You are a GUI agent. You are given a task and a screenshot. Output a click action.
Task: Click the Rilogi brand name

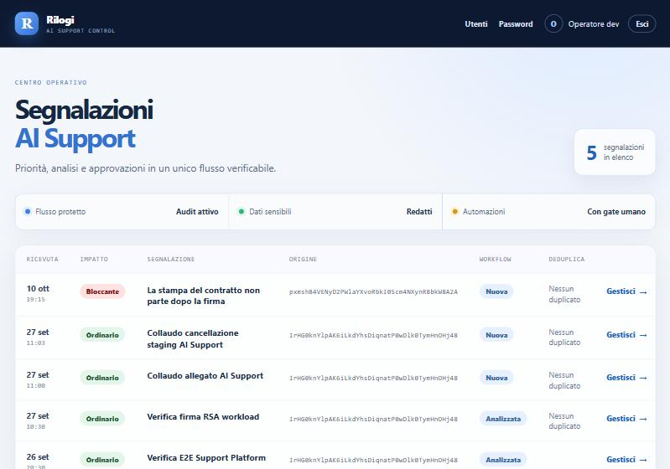pyautogui.click(x=60, y=19)
